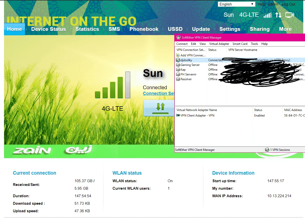This screenshot has width=305, height=218.
Task: Select VPN Client Adapter - VPN adapter icon
Action: point(178,116)
